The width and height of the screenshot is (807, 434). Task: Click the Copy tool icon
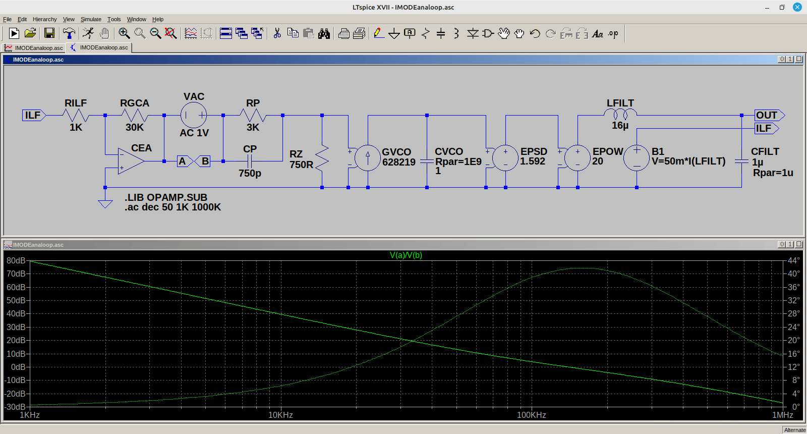click(x=293, y=33)
